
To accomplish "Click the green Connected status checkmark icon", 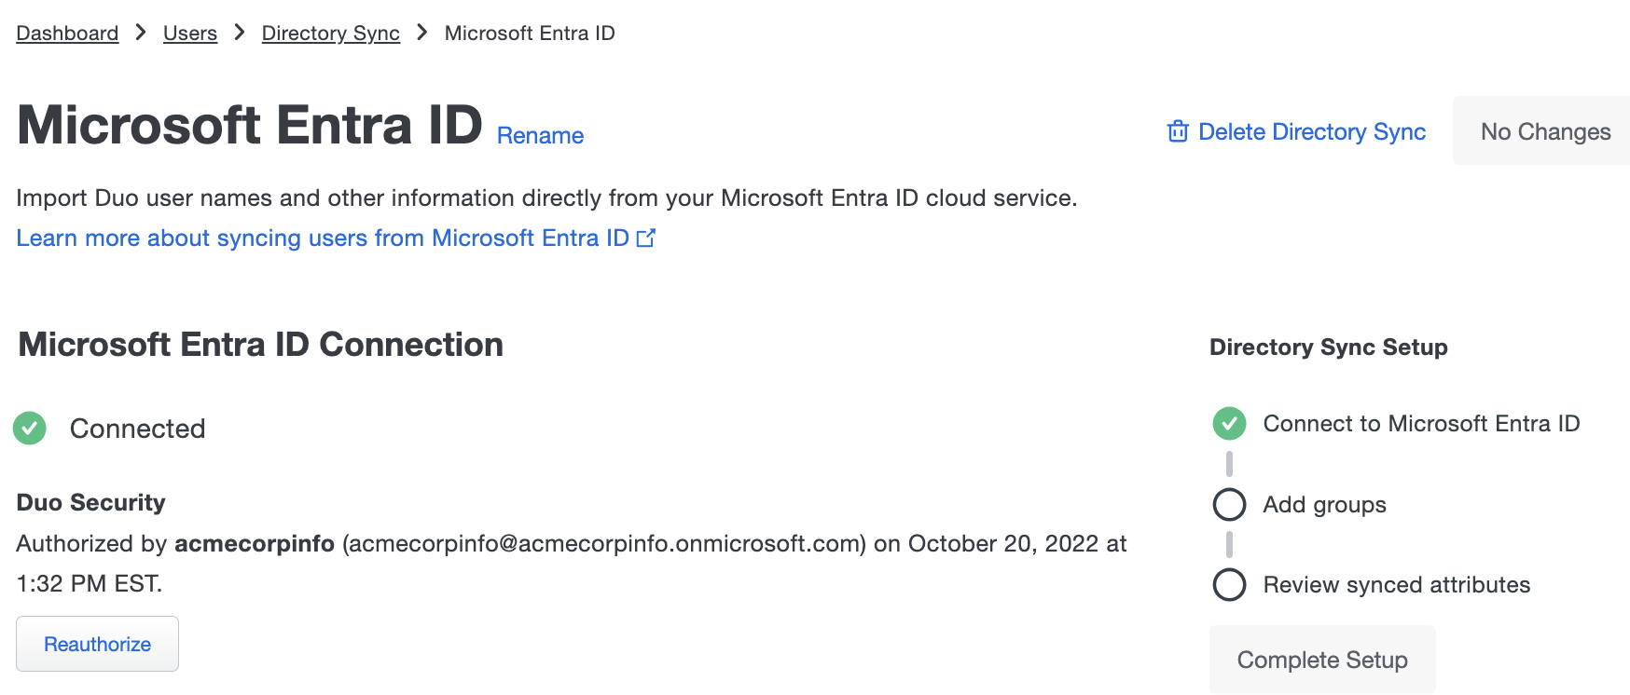I will (x=29, y=429).
